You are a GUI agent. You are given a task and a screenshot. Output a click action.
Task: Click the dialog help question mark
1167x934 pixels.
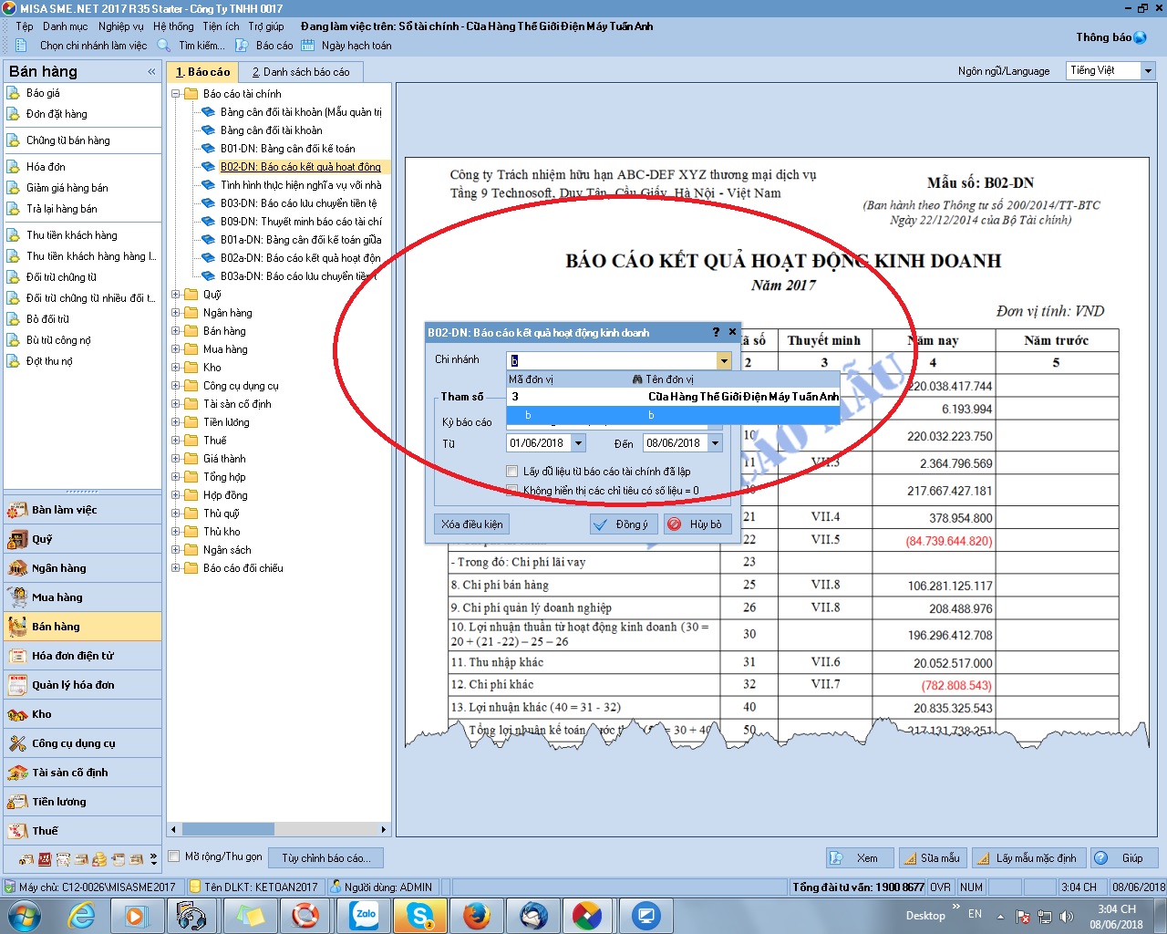tap(716, 332)
